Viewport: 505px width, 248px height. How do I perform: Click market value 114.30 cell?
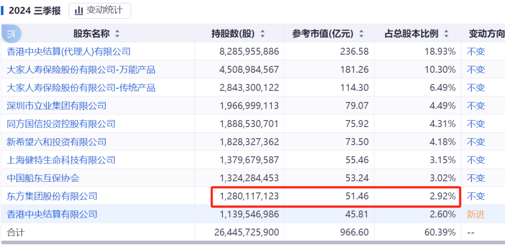(354, 87)
